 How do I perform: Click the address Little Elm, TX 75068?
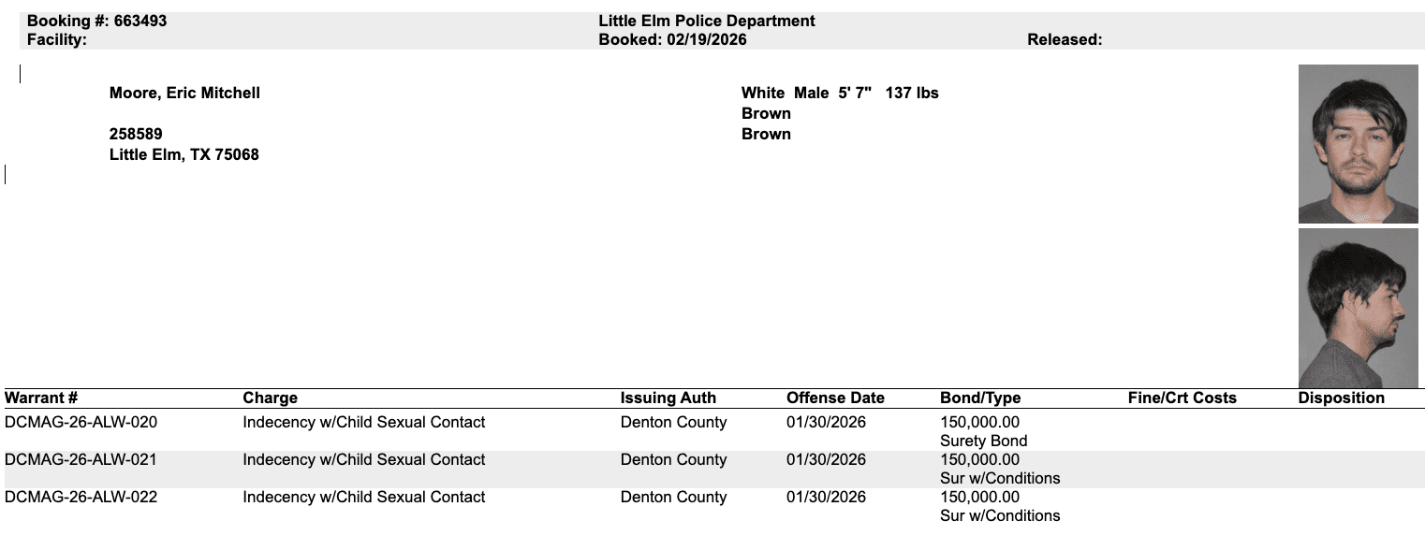click(x=184, y=154)
